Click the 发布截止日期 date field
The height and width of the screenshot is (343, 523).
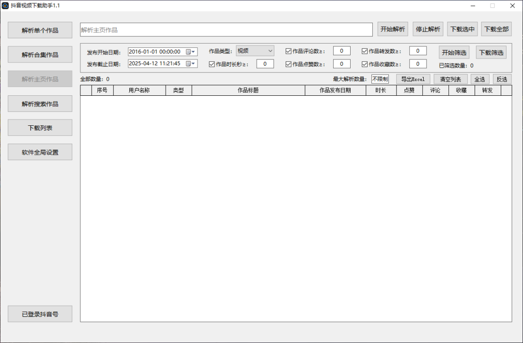[x=162, y=64]
